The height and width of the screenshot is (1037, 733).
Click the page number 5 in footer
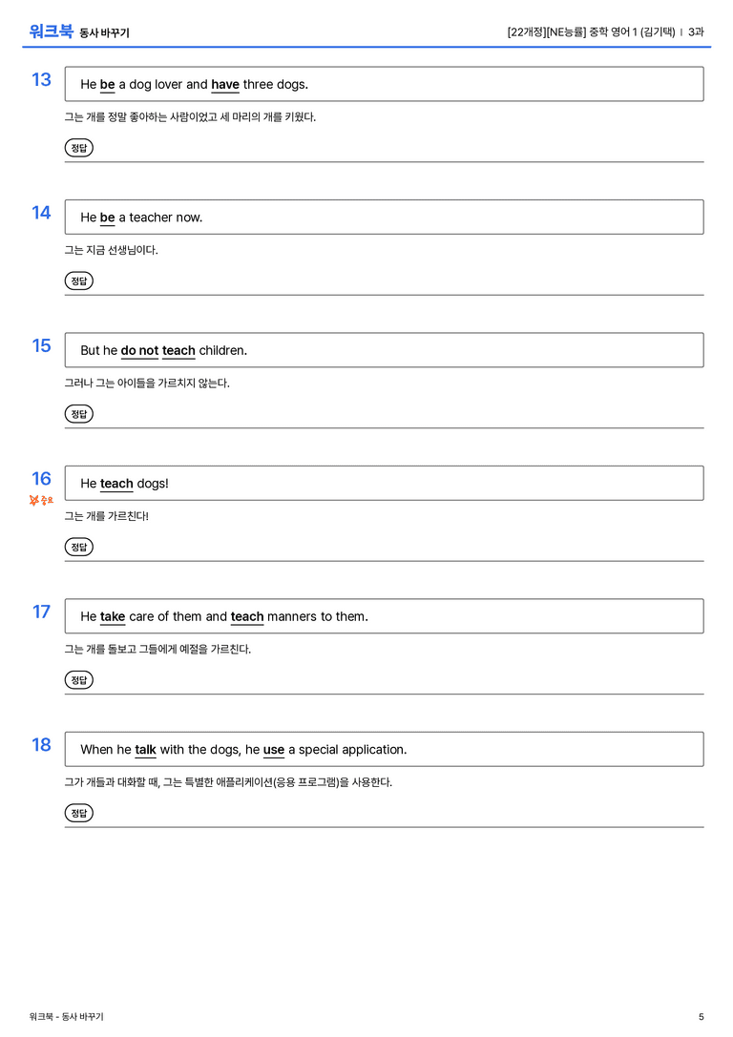coord(702,1017)
